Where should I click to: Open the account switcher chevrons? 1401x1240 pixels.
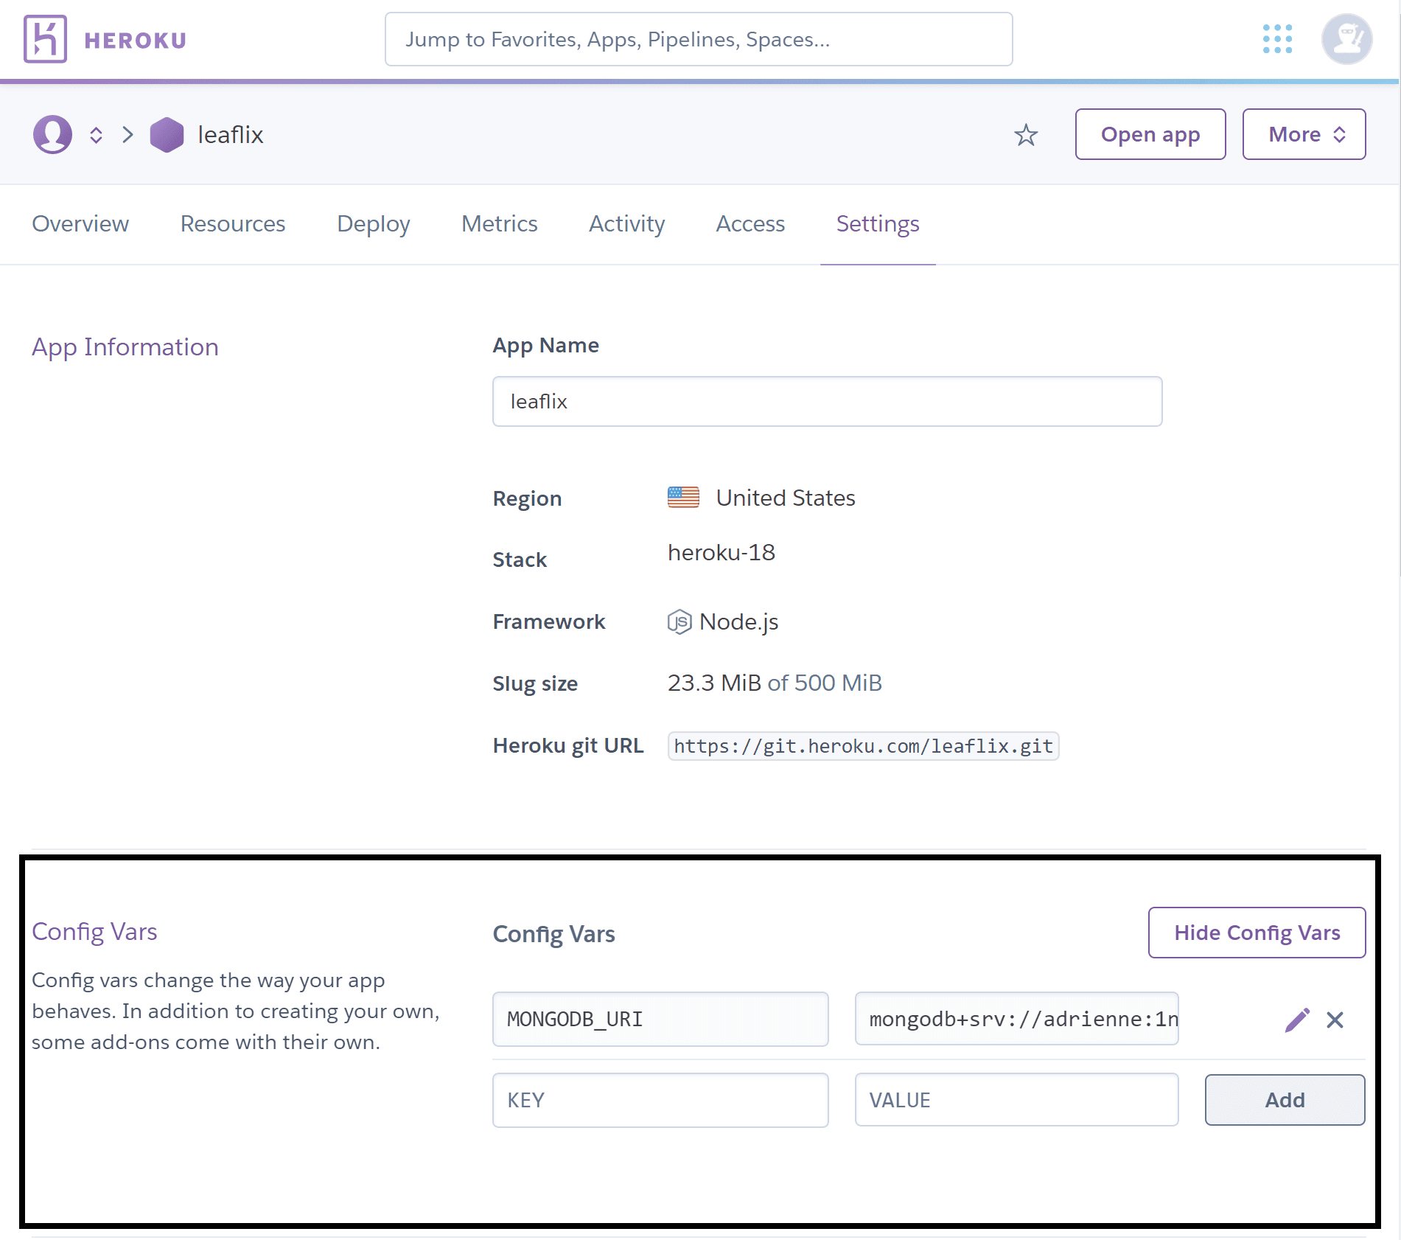tap(96, 135)
